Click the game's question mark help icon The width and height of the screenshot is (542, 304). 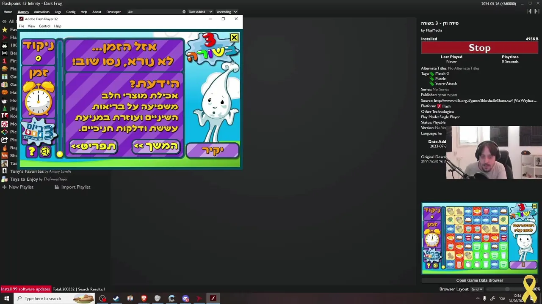(32, 151)
